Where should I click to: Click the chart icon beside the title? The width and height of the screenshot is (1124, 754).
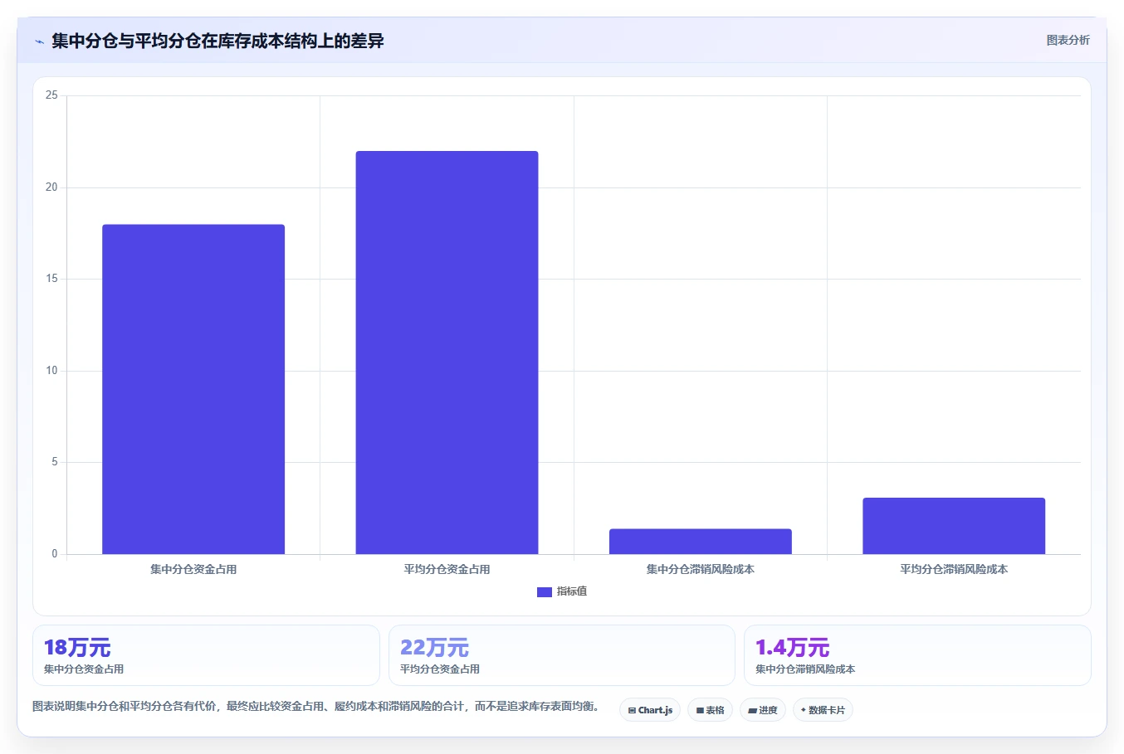coord(39,41)
